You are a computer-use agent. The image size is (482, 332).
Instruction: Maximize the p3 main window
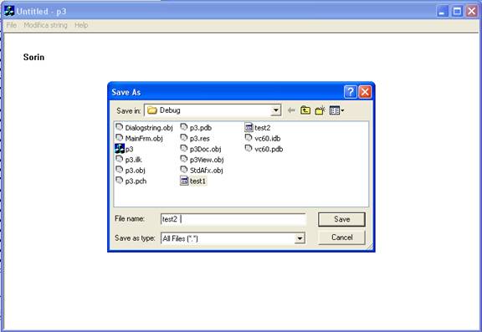tap(457, 12)
